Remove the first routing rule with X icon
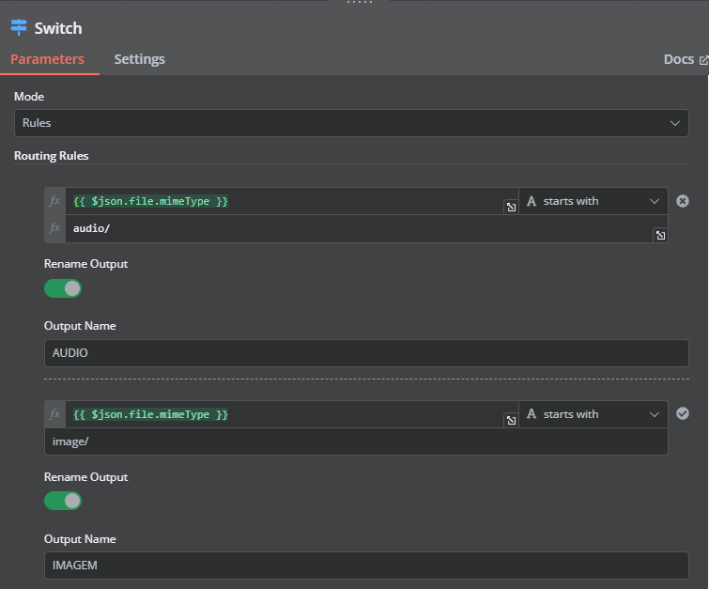Image resolution: width=709 pixels, height=589 pixels. click(x=683, y=201)
